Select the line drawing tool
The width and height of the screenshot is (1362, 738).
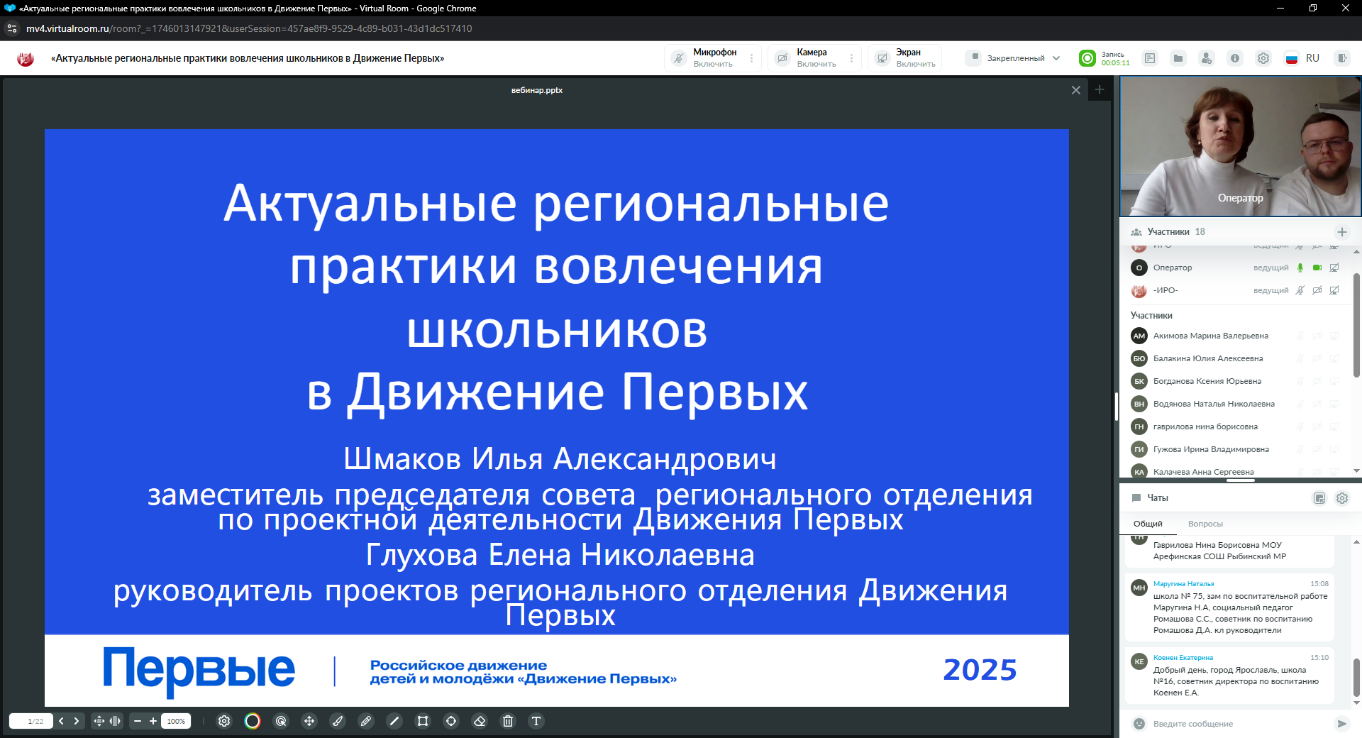[394, 721]
